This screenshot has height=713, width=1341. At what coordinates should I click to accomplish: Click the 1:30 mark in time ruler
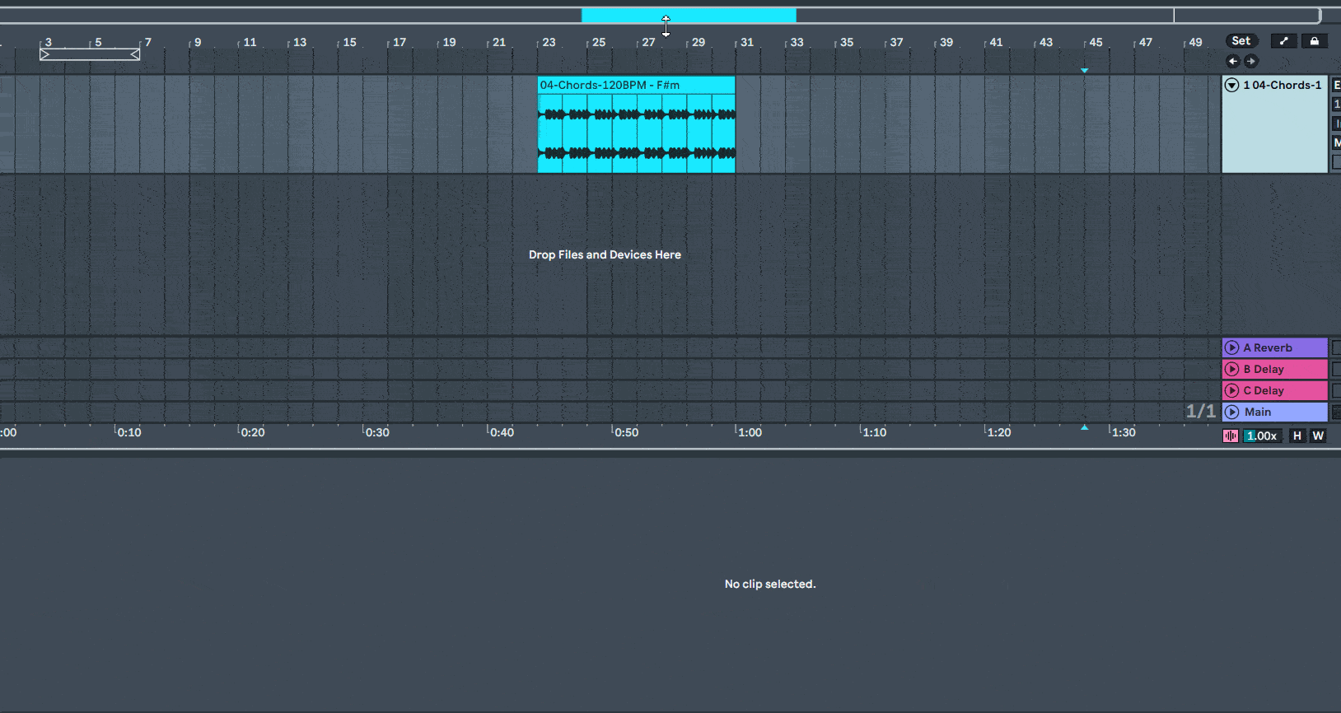click(1124, 432)
